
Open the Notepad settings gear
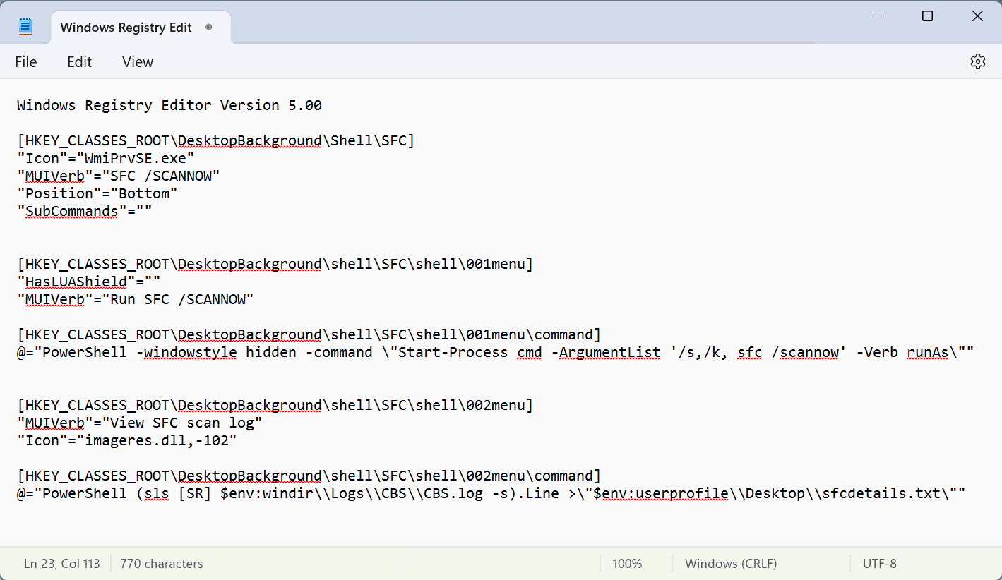tap(977, 61)
